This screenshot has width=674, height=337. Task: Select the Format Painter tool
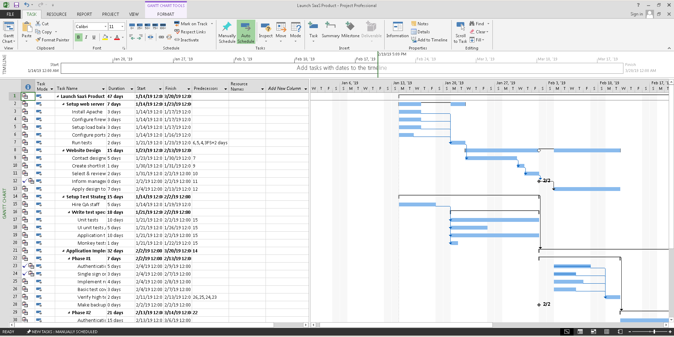pyautogui.click(x=52, y=40)
